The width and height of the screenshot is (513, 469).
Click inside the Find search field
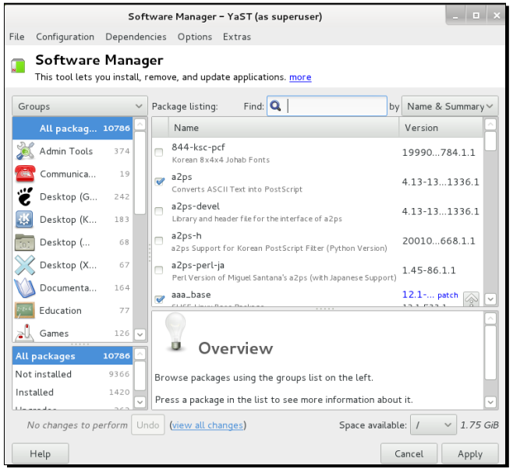tap(336, 107)
